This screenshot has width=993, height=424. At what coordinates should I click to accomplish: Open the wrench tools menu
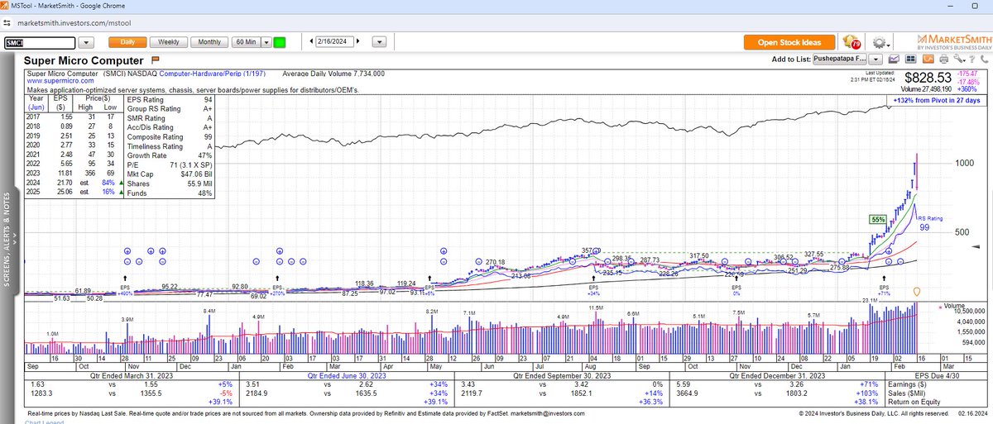(x=962, y=60)
